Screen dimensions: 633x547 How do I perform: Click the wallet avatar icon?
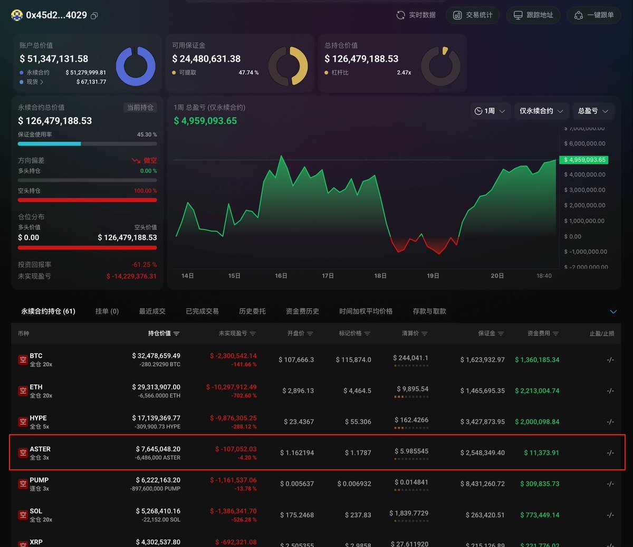[17, 15]
